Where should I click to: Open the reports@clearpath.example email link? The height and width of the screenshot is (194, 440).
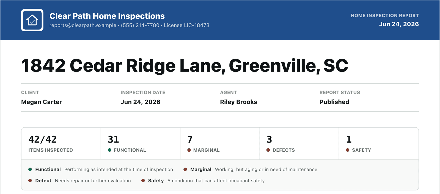click(83, 25)
